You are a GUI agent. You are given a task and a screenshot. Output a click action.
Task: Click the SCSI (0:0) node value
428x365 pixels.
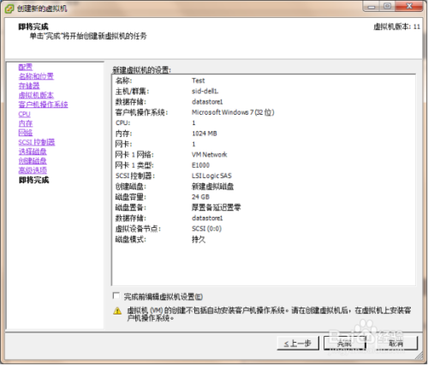click(x=206, y=229)
